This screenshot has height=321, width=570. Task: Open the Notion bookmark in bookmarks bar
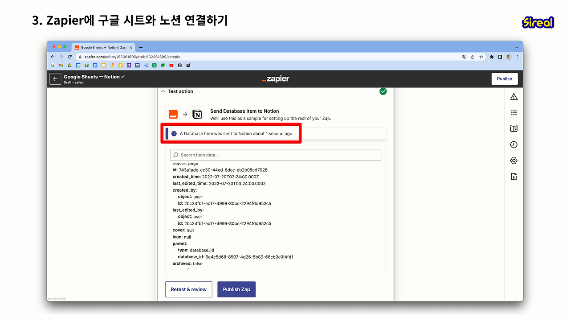180,66
